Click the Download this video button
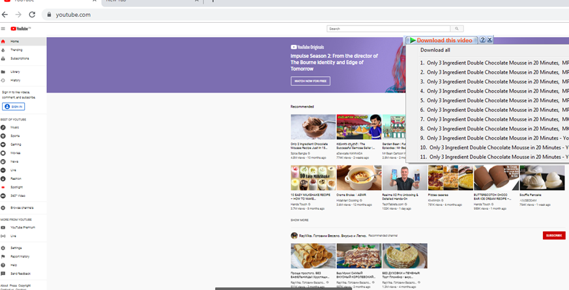The width and height of the screenshot is (569, 290). (x=443, y=40)
